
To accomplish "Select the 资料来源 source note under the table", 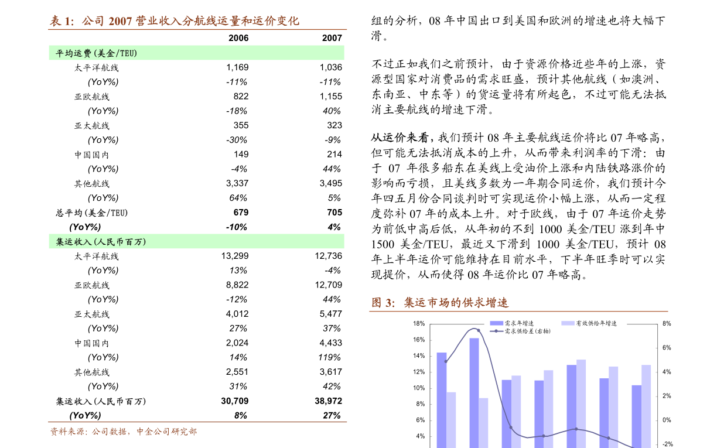I will click(123, 432).
